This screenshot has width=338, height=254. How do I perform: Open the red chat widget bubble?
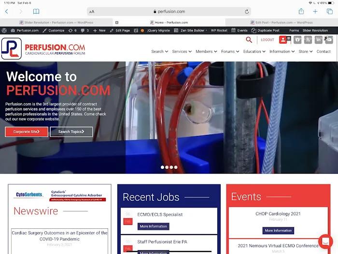pyautogui.click(x=325, y=241)
